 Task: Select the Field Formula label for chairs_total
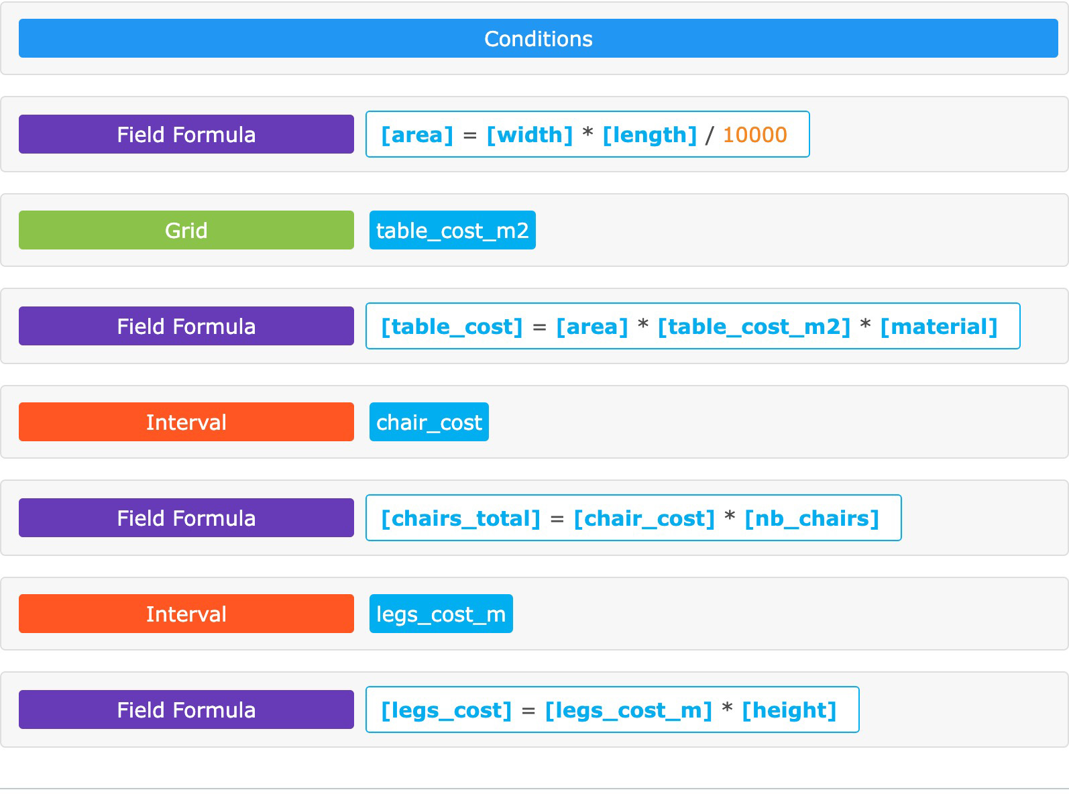pos(186,518)
